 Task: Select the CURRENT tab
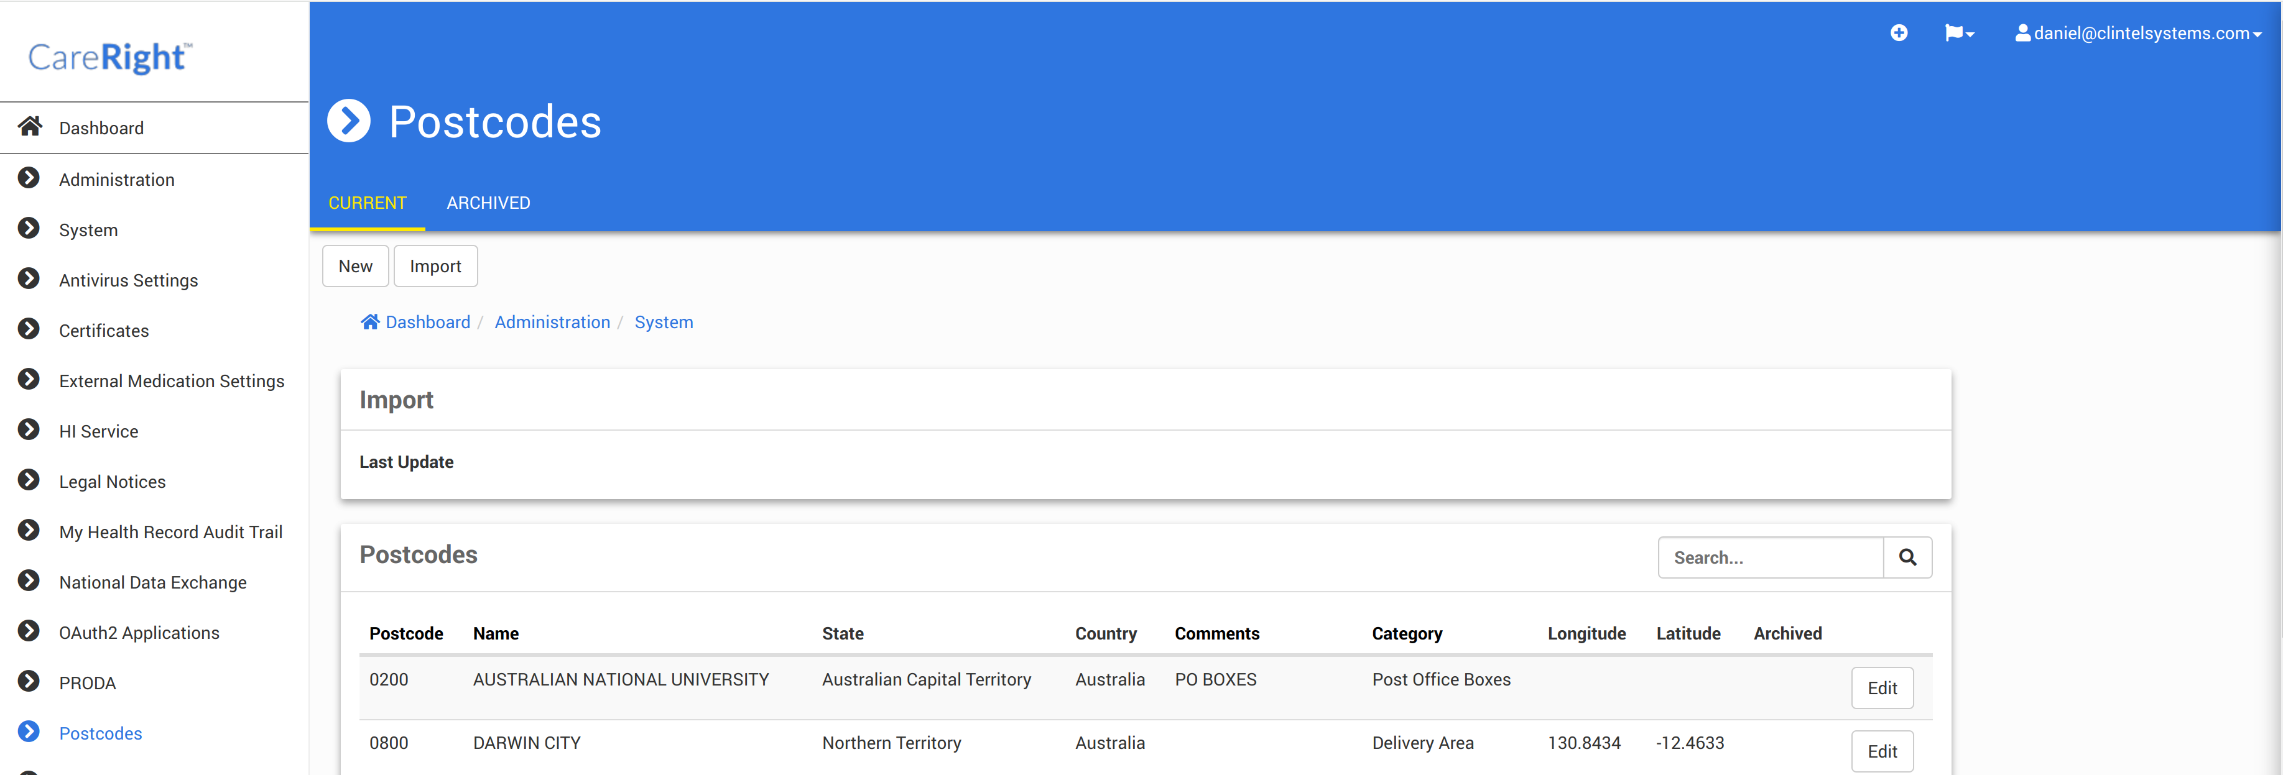(367, 203)
